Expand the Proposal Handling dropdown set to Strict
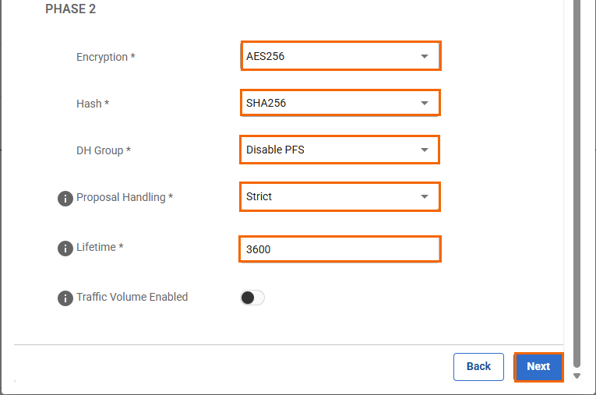Image resolution: width=596 pixels, height=395 pixels. point(340,196)
